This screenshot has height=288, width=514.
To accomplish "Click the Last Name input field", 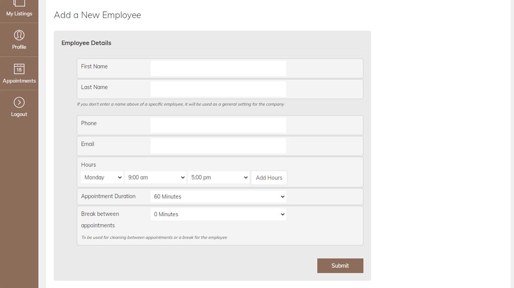I will click(x=218, y=89).
